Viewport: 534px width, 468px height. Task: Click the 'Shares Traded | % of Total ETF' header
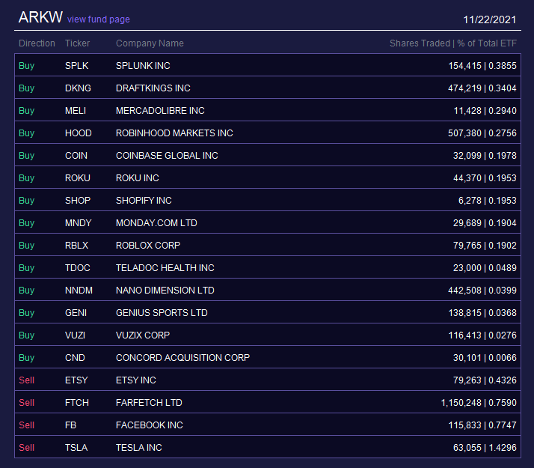click(x=453, y=43)
